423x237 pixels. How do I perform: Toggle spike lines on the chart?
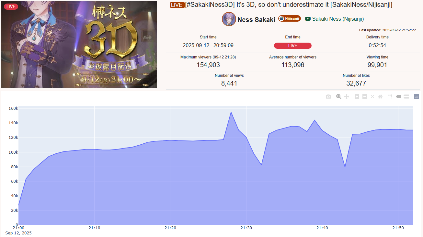coord(390,97)
